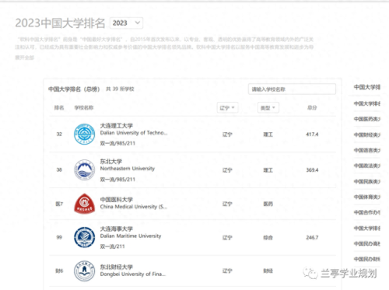Click total score 369.4
The image size is (389, 290).
(x=312, y=170)
